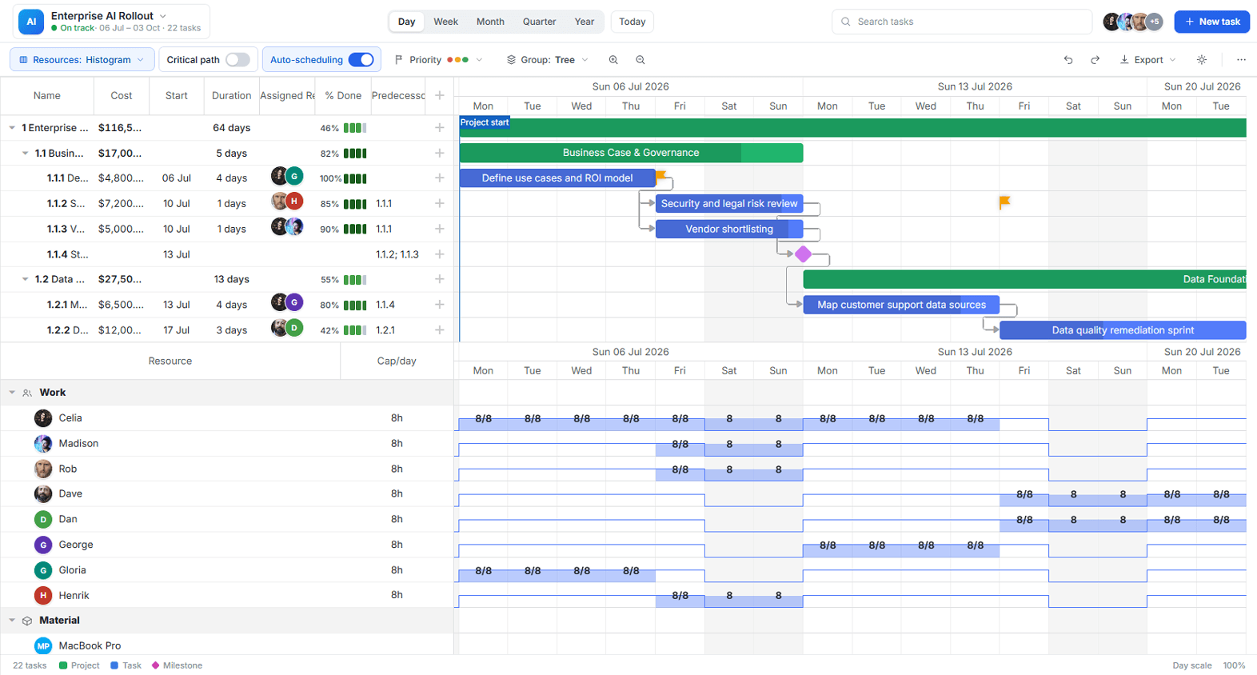Switch to Week view

coord(445,22)
